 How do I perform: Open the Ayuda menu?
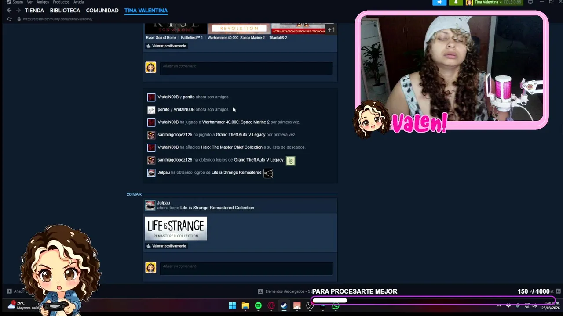pyautogui.click(x=79, y=2)
